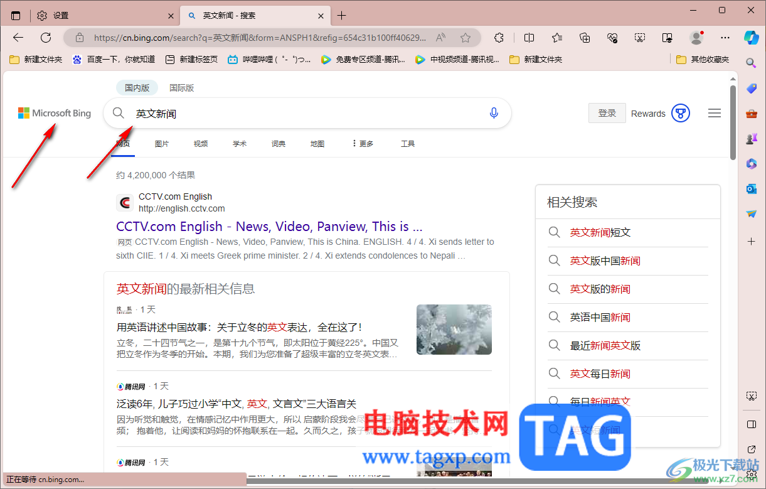Select the 地图 search category
This screenshot has width=766, height=489.
(317, 144)
